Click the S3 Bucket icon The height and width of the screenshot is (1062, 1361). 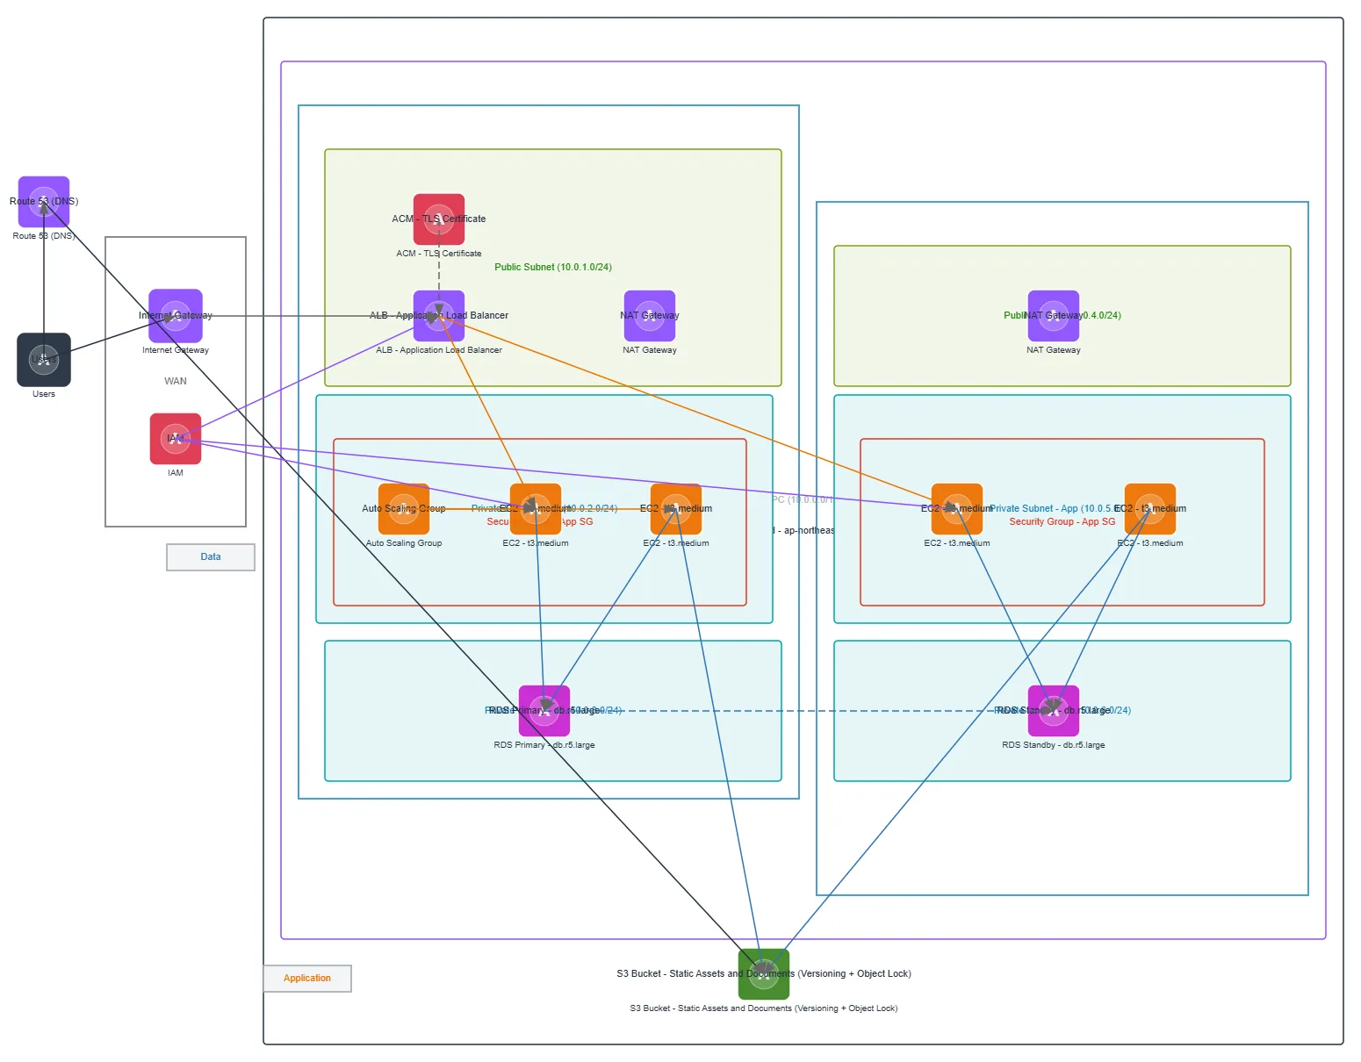[764, 974]
